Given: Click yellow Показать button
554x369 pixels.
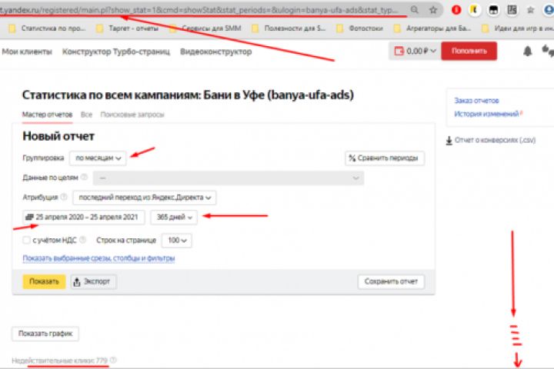Looking at the screenshot, I should (44, 281).
